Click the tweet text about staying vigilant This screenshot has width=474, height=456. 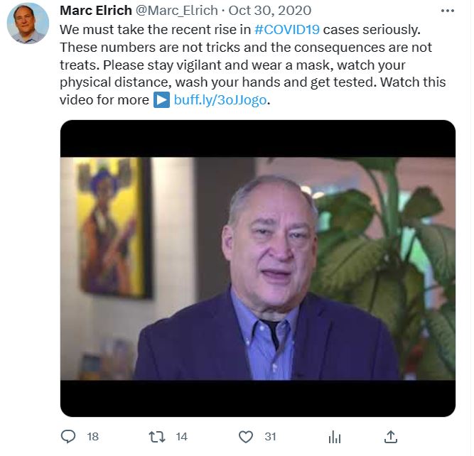254,65
